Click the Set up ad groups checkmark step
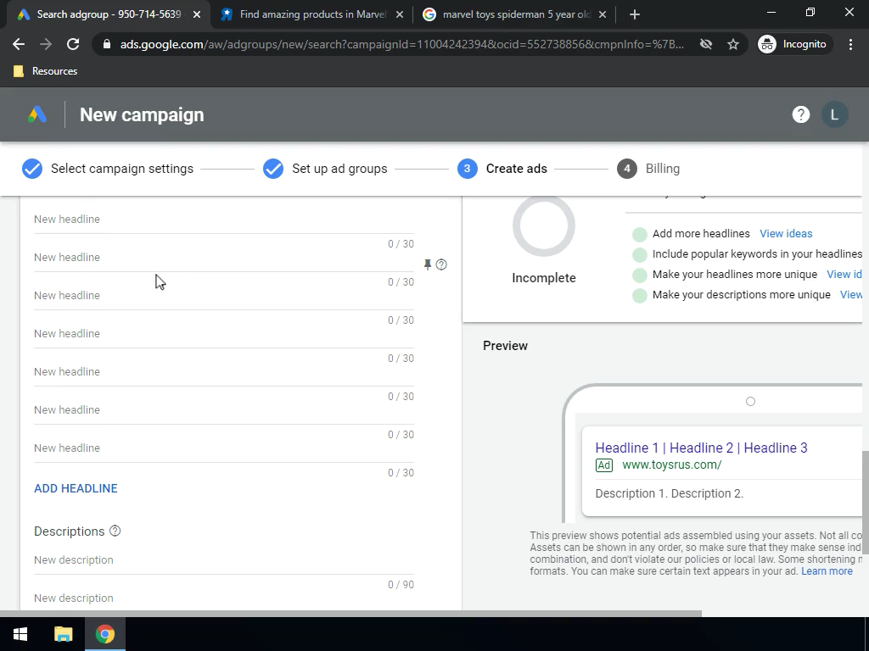Viewport: 869px width, 651px height. coord(273,169)
